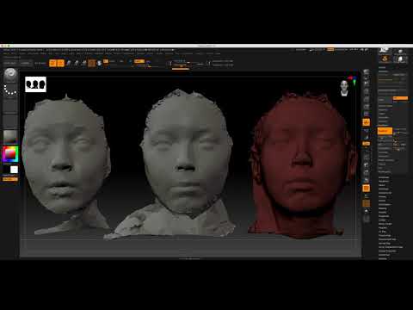Click the BPR render icon on the right shelf
The height and width of the screenshot is (310, 413).
(367, 72)
